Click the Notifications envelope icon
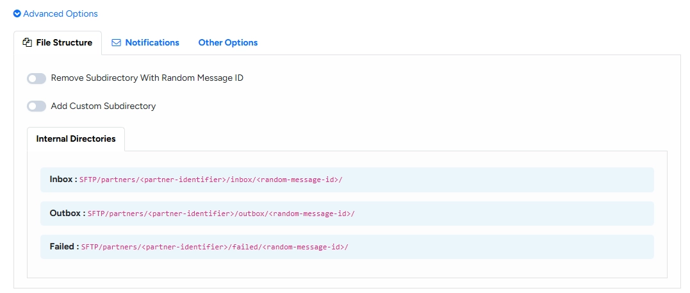 pos(116,43)
